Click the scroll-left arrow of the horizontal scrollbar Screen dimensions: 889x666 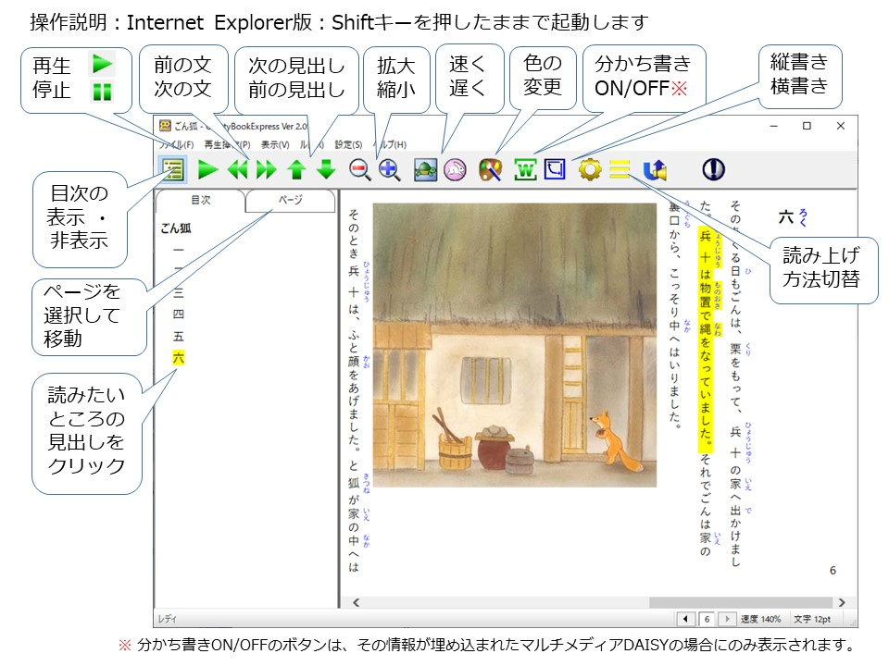[356, 602]
